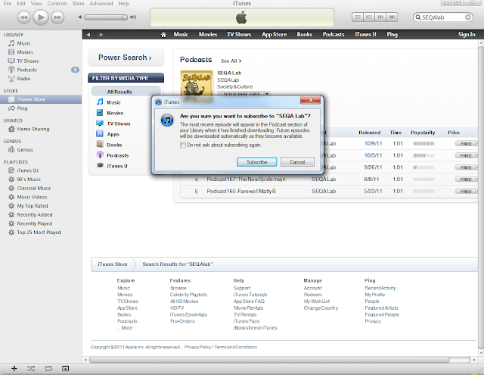The height and width of the screenshot is (375, 484).
Task: Click Sign In in the store bar
Action: [x=467, y=34]
